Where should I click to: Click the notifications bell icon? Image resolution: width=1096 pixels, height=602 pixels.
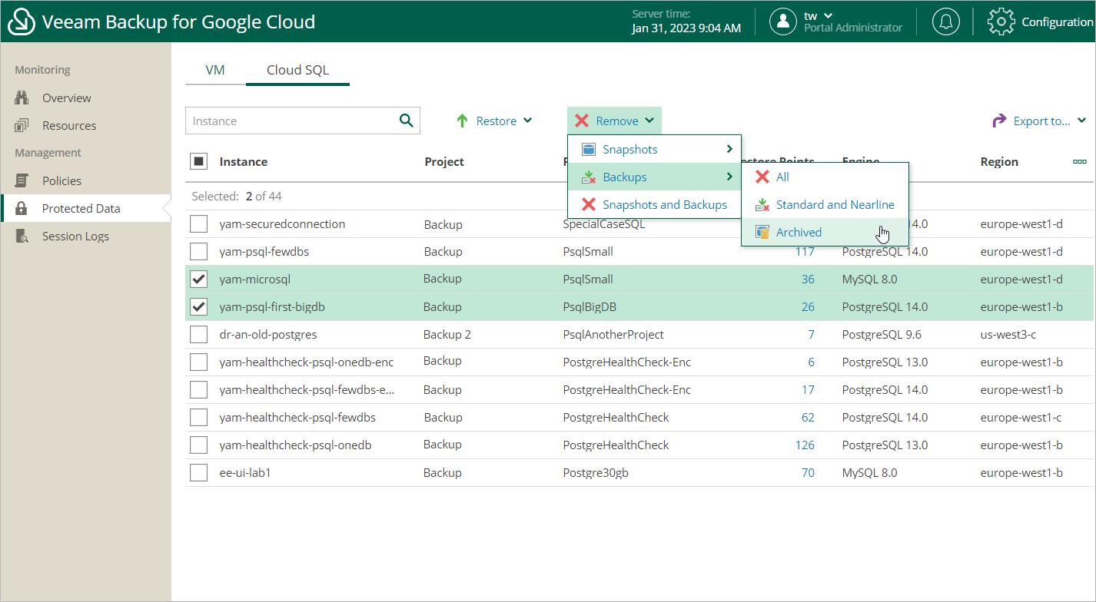[x=946, y=21]
